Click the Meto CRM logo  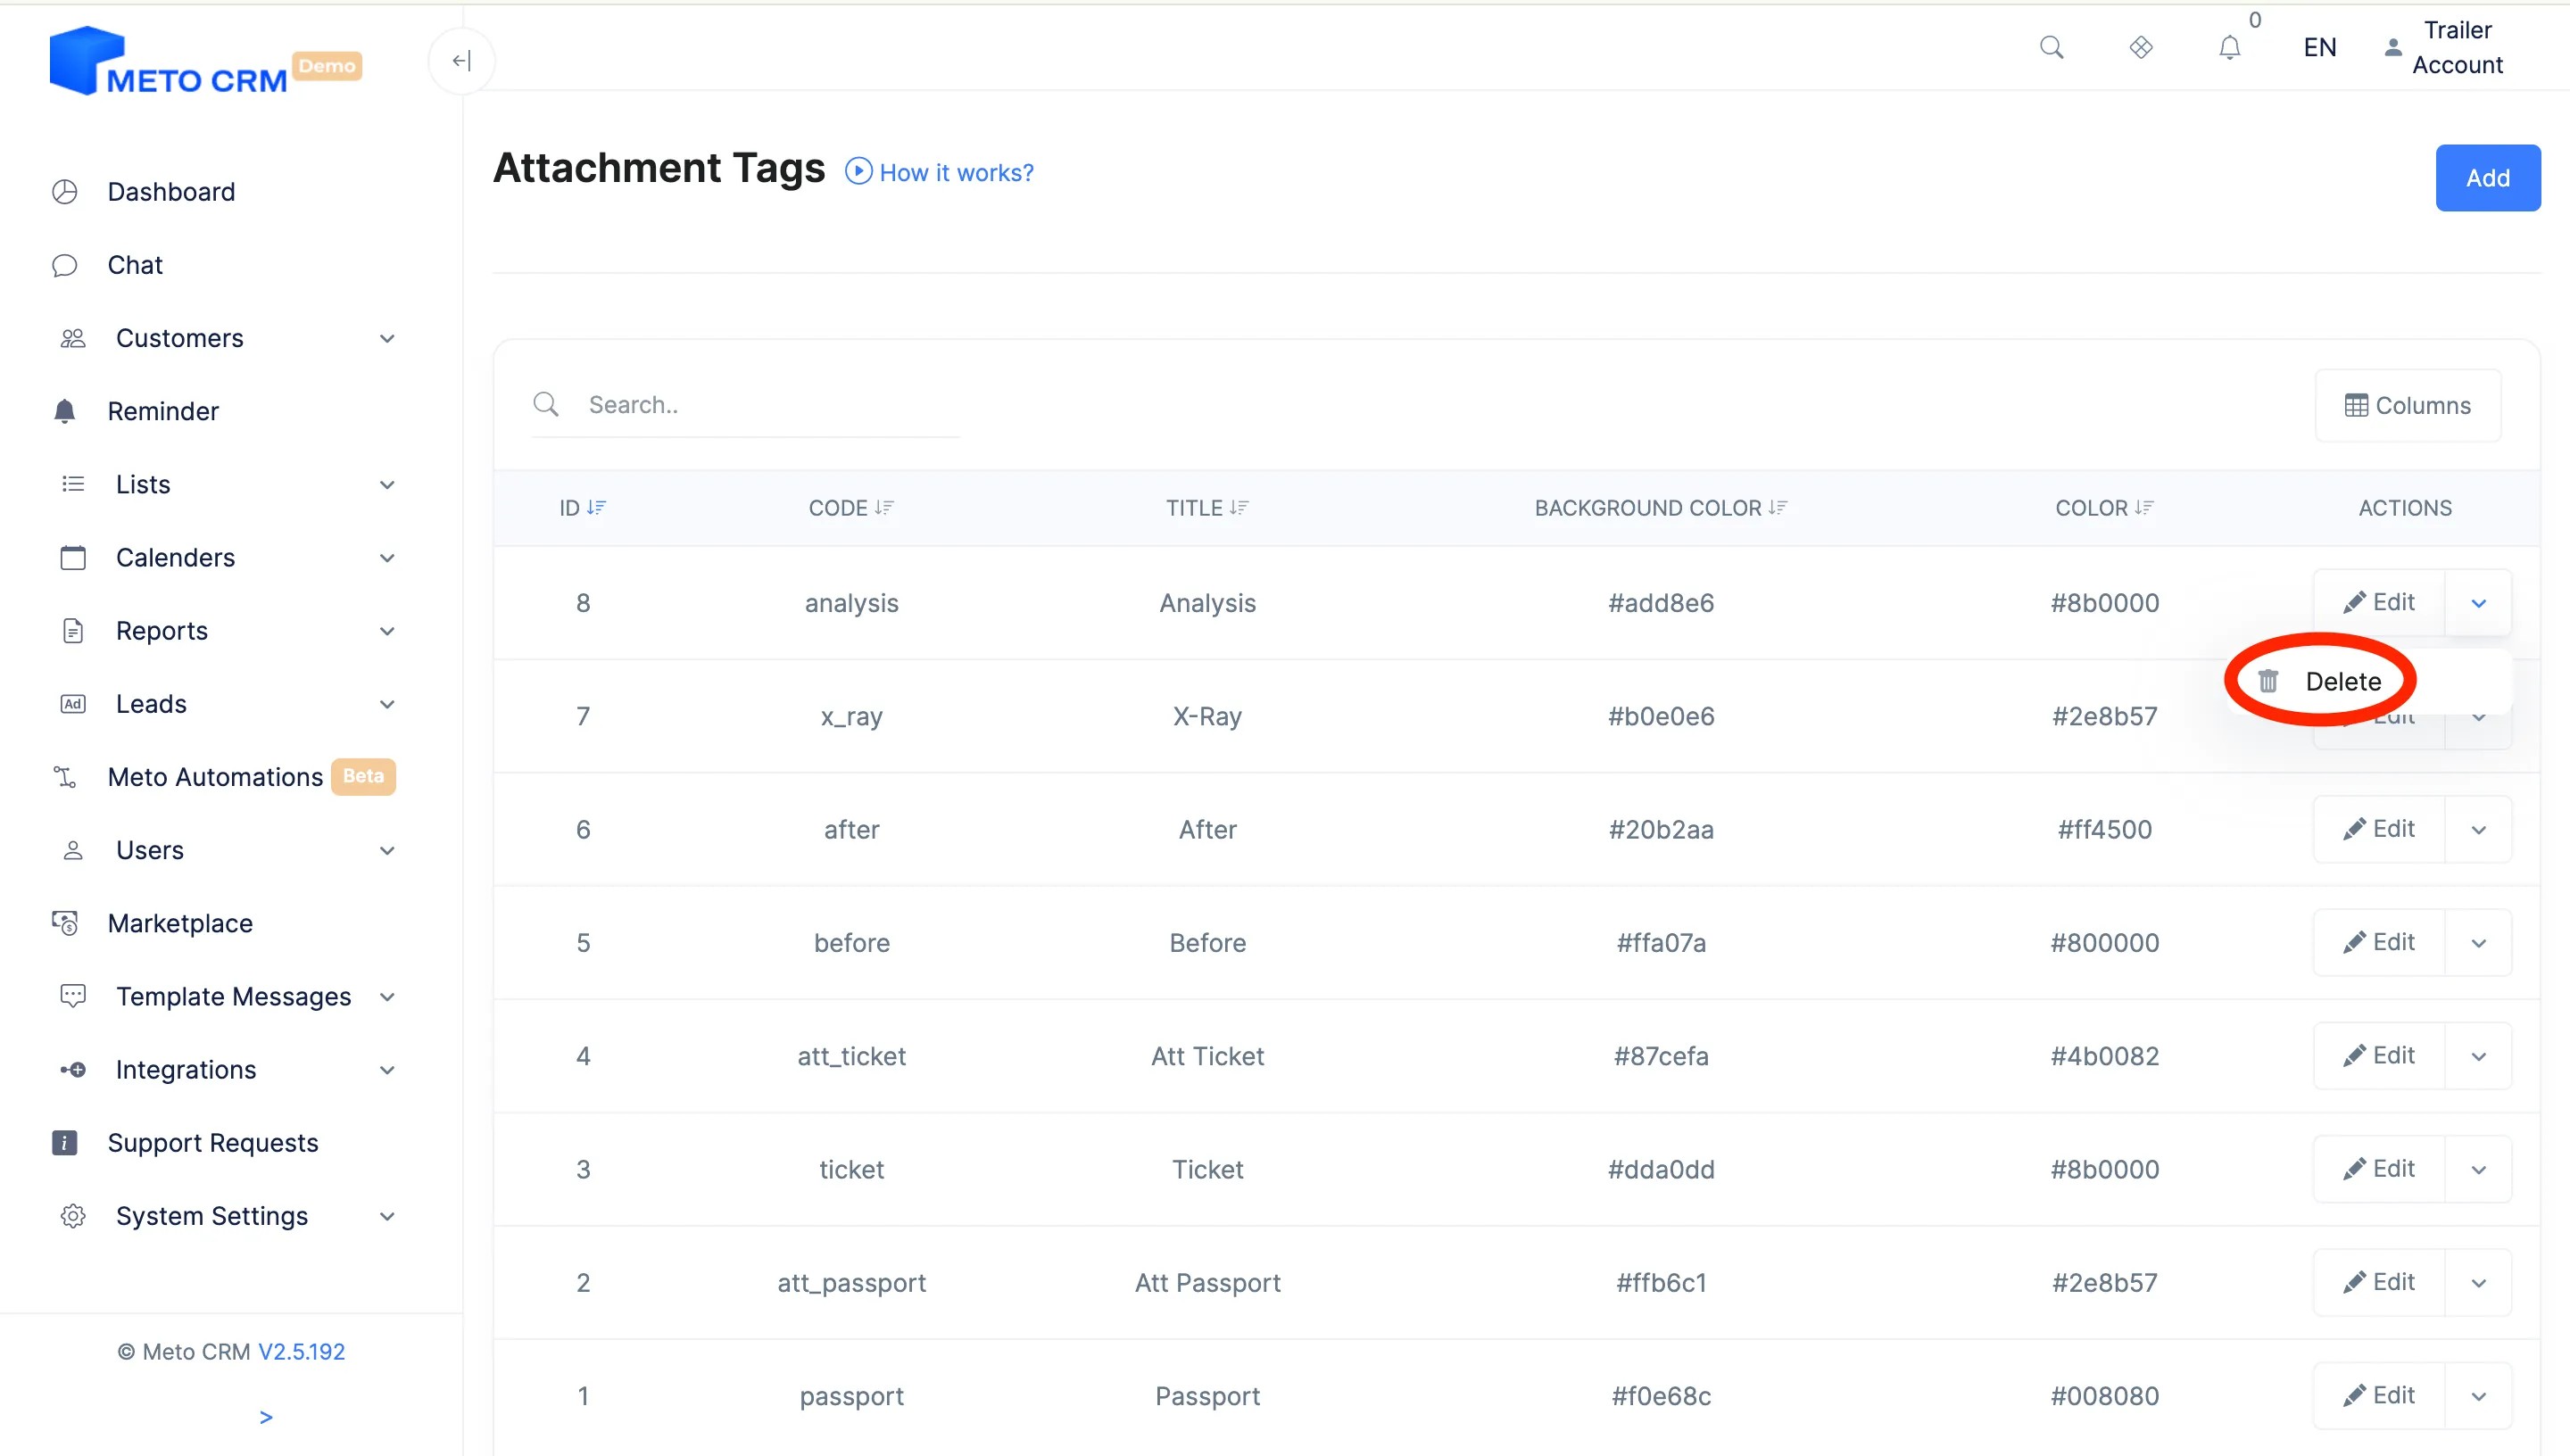pos(168,62)
